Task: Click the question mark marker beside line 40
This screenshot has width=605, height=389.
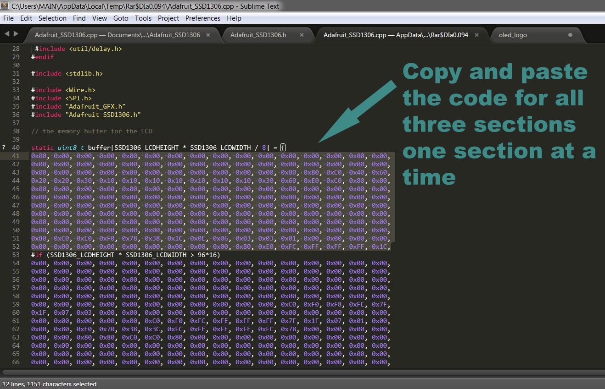Action: coord(4,148)
